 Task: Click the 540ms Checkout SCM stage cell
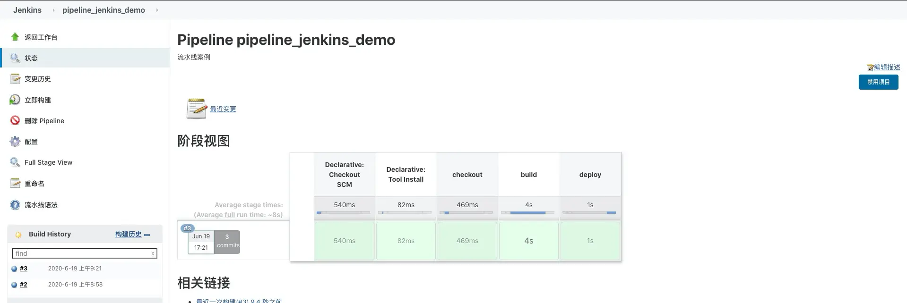[x=345, y=241]
